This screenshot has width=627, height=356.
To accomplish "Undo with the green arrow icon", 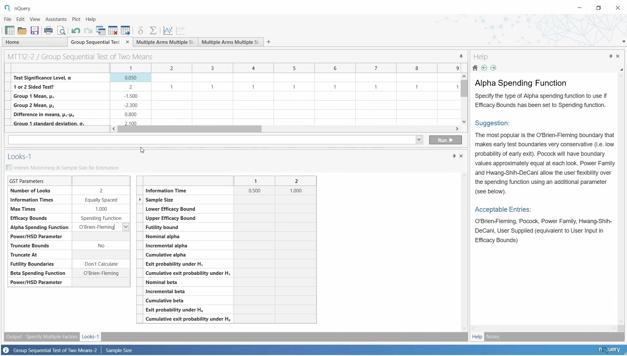I will click(x=76, y=31).
